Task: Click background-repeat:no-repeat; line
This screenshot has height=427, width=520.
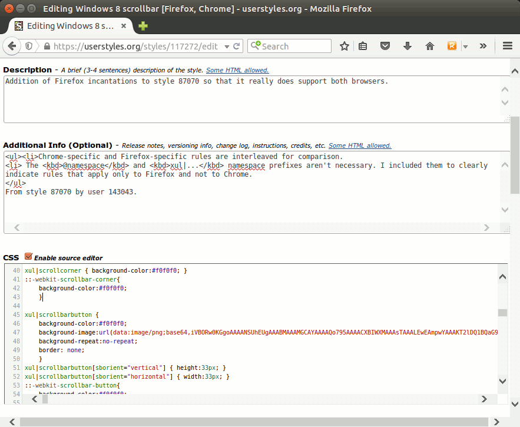Action: pyautogui.click(x=88, y=341)
